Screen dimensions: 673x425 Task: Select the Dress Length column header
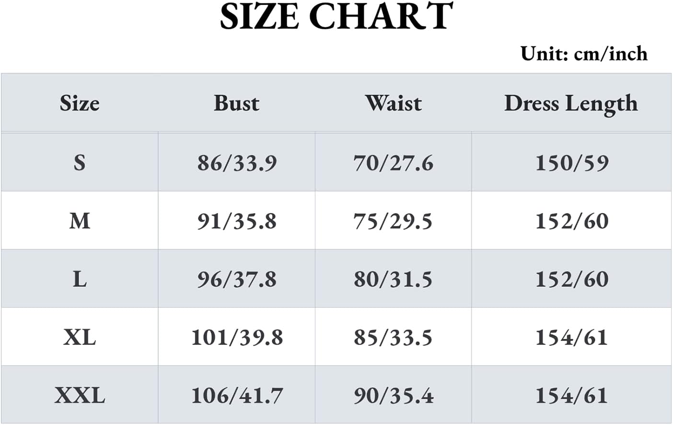[x=571, y=104]
